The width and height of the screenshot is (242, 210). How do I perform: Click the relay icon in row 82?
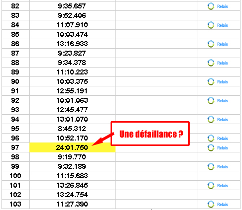211,6
